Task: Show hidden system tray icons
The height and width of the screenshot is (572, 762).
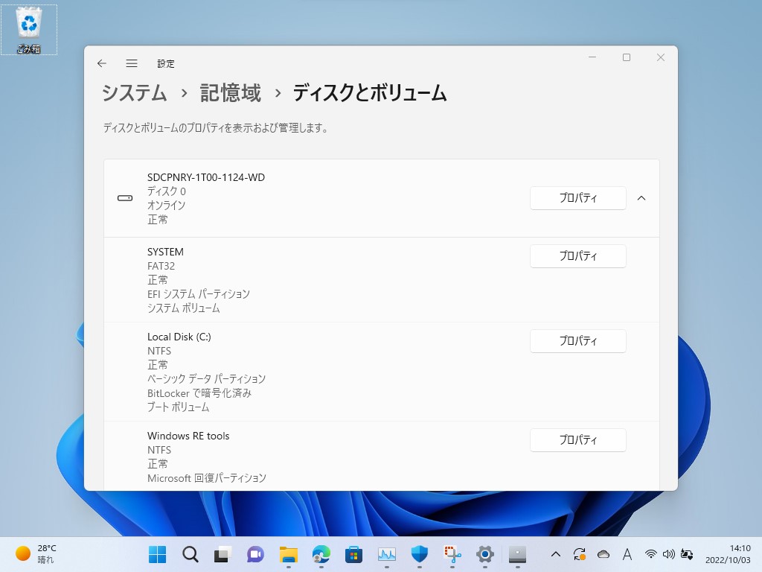Action: (x=556, y=554)
